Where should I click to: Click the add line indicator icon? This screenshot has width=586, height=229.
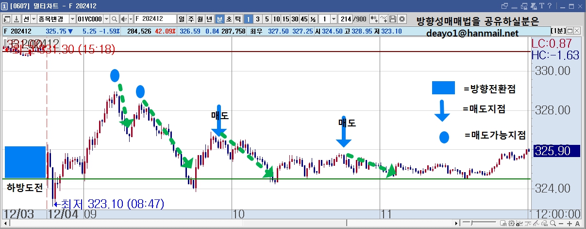pos(383,19)
